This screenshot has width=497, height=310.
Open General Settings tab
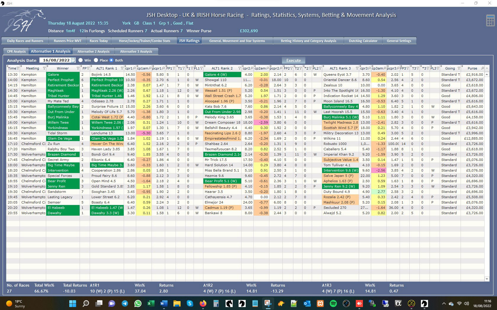click(x=399, y=41)
